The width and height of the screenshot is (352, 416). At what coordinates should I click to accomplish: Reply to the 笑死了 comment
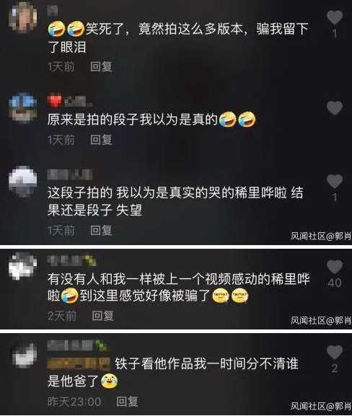point(101,67)
